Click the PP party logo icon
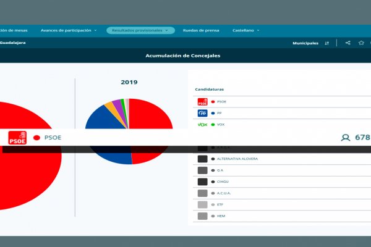 (x=202, y=114)
